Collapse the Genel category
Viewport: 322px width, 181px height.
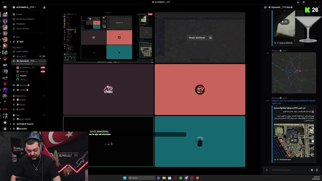tap(17, 115)
